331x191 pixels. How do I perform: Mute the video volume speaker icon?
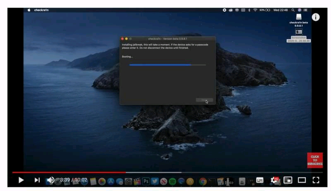coord(50,180)
